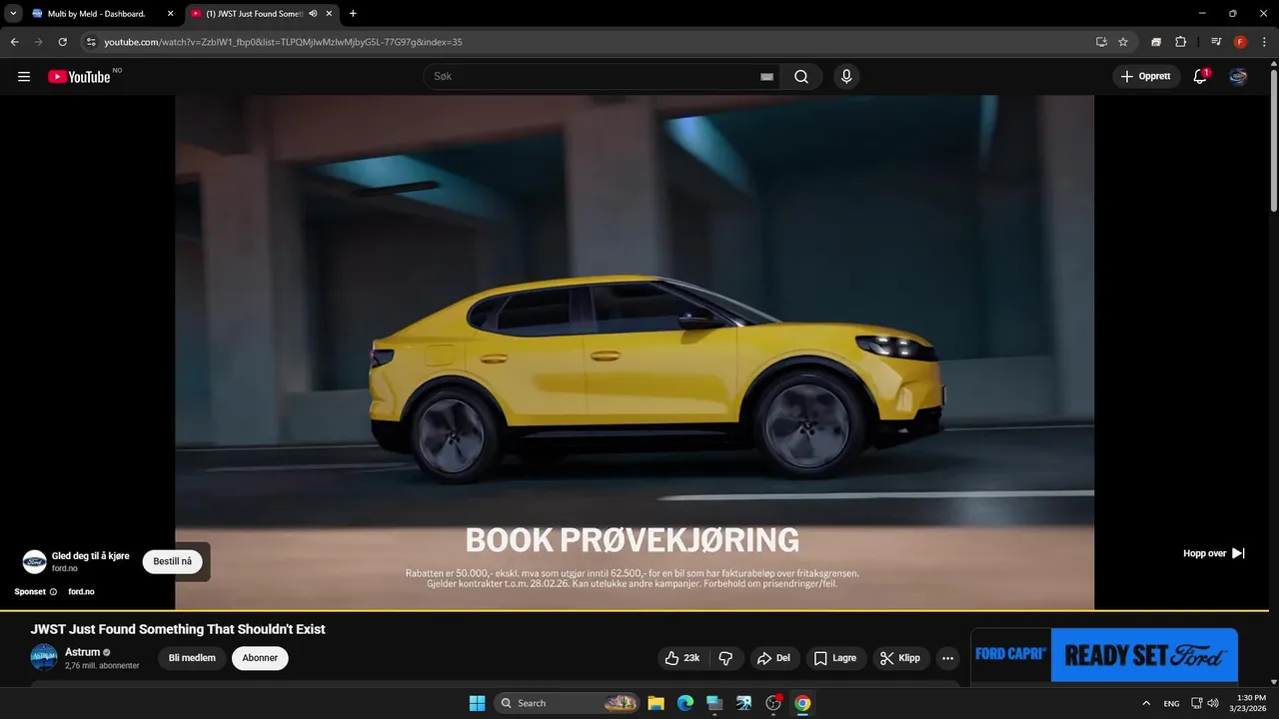The image size is (1279, 719).
Task: Click the youtube.com address bar URL
Action: click(283, 42)
